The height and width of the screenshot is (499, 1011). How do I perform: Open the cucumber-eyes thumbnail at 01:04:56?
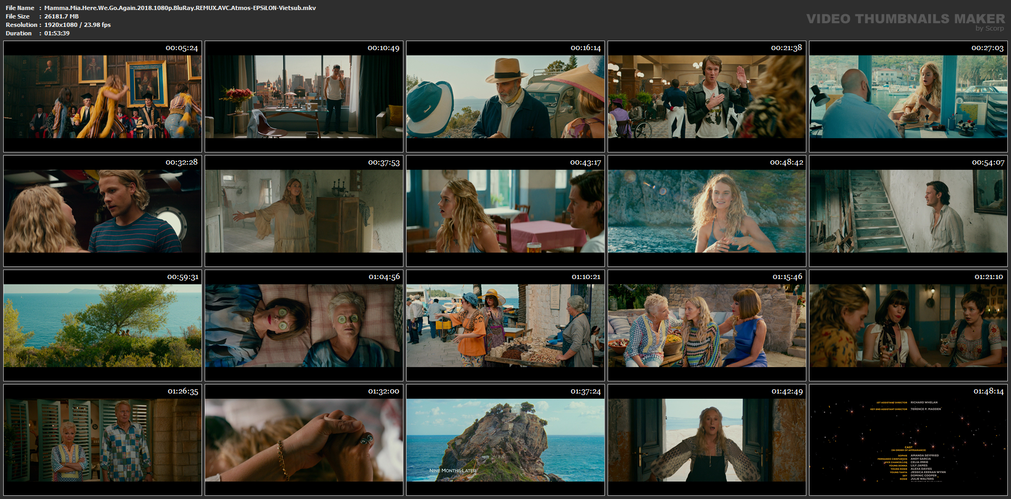tap(304, 325)
